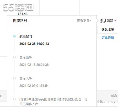
Task: Select the 仓库入库 timeline circle marker
Action: (14, 78)
